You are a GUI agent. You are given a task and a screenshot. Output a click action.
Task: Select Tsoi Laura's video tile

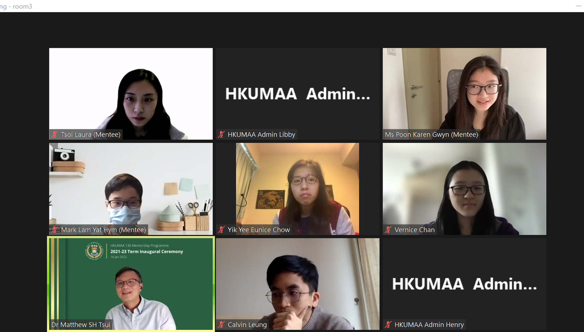click(131, 94)
